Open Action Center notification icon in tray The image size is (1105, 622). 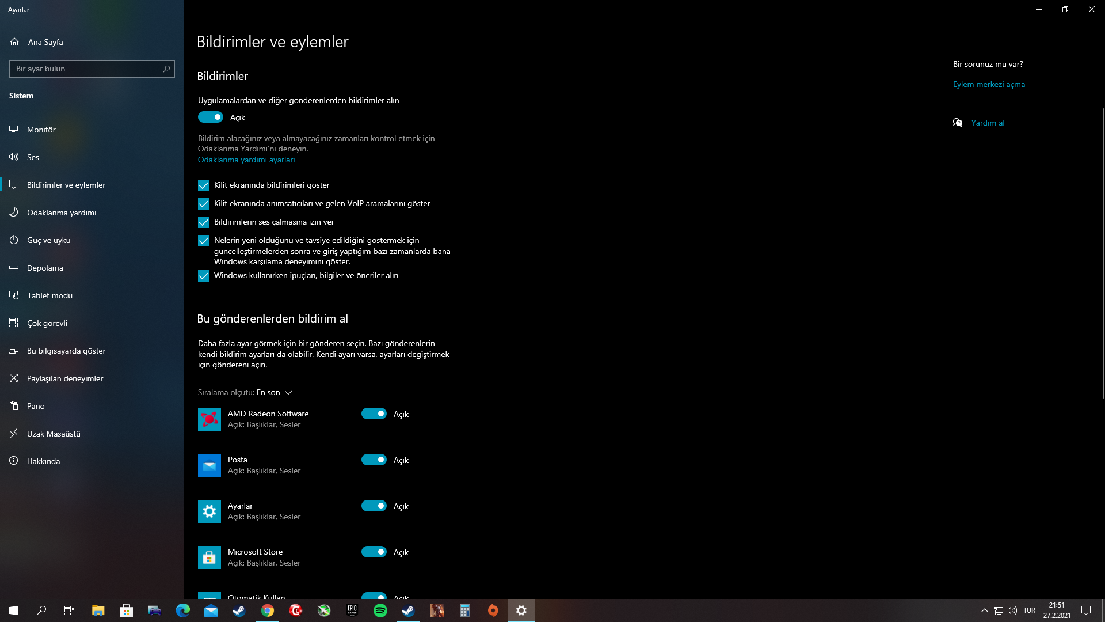click(x=1086, y=610)
